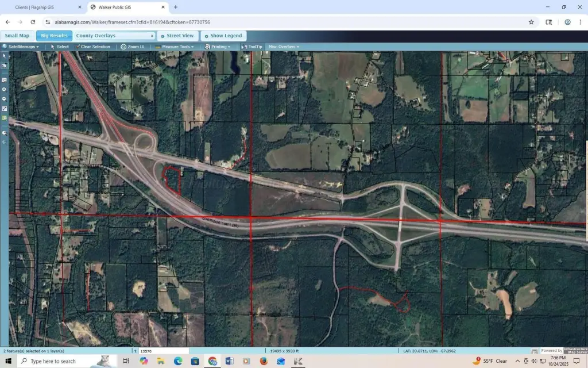
Task: Switch to Clients Flagship GIS browser tab
Action: [x=44, y=7]
